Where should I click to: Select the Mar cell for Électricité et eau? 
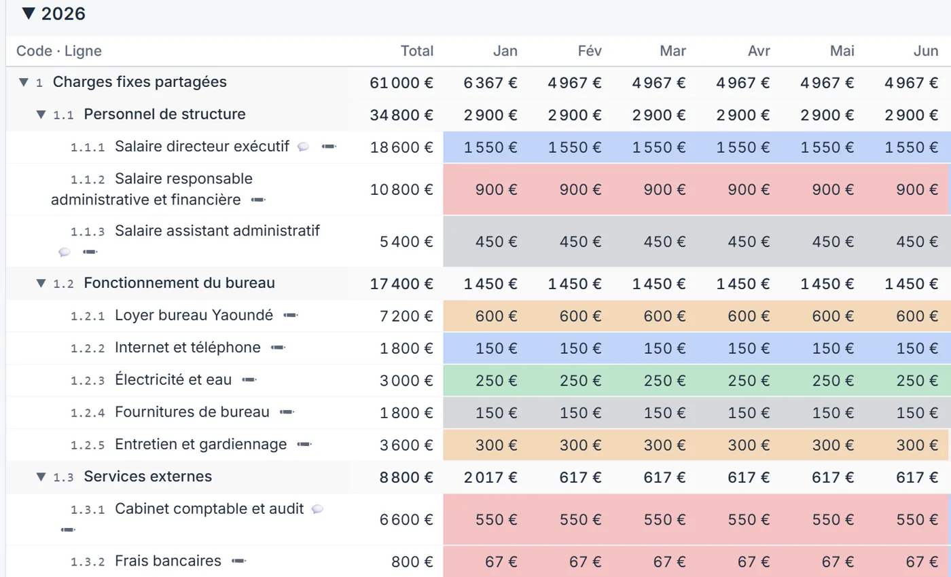[653, 381]
